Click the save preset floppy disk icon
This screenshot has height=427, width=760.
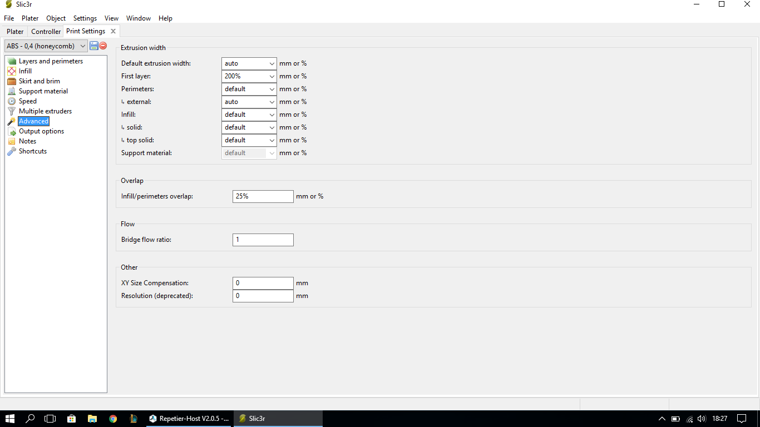(x=94, y=46)
